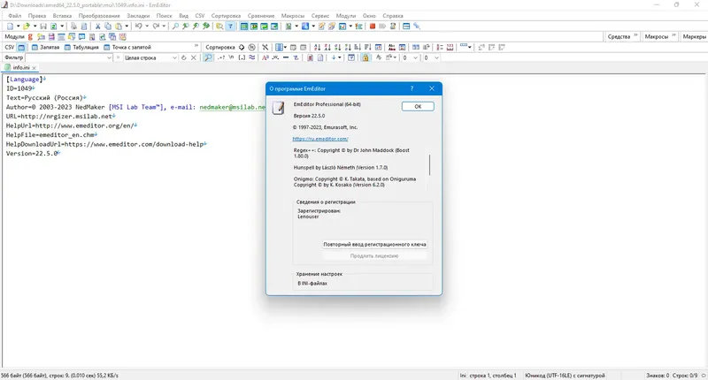
Task: Expand the CSV toolbar overflow chevron
Action: (x=196, y=46)
